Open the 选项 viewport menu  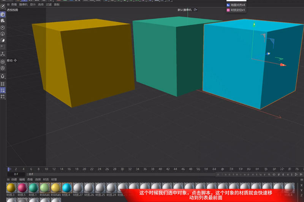coord(41,5)
